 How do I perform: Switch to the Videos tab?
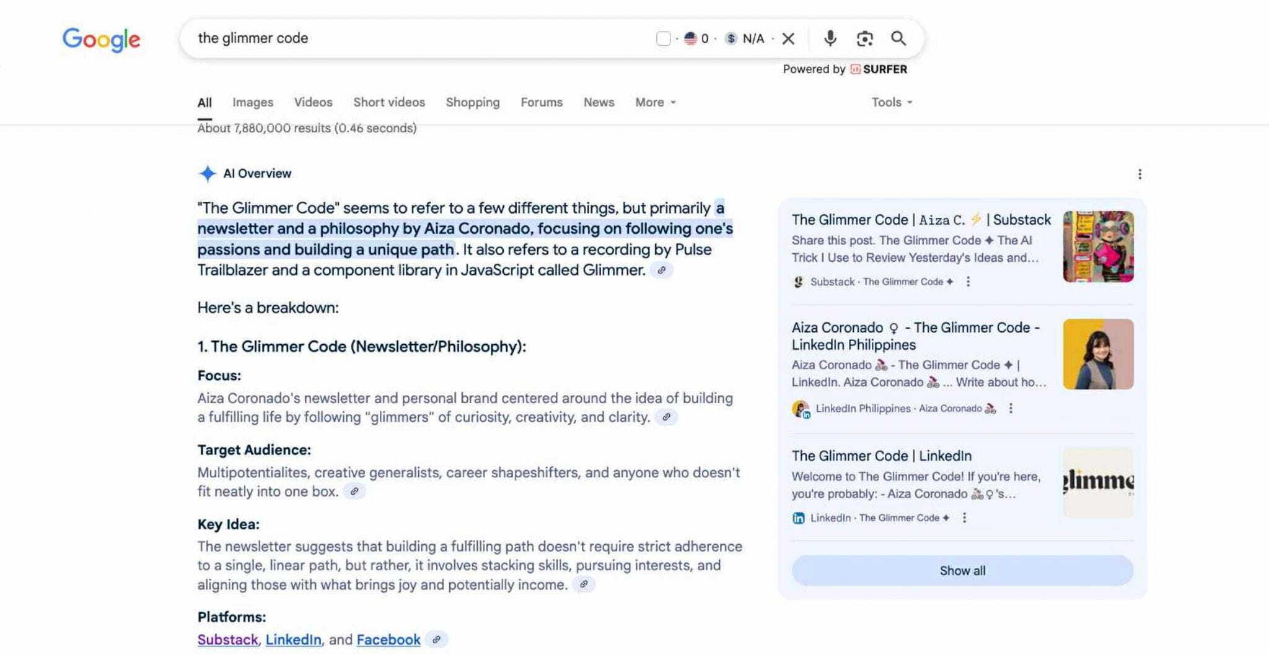click(313, 102)
